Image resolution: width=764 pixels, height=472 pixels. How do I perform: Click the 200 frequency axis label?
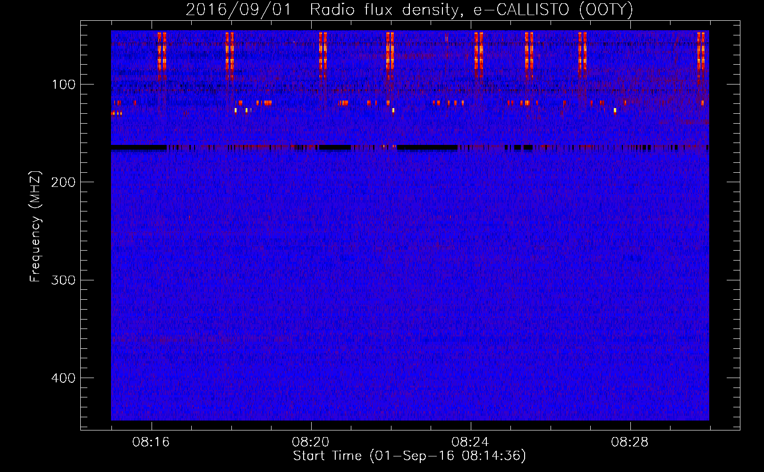coord(63,182)
